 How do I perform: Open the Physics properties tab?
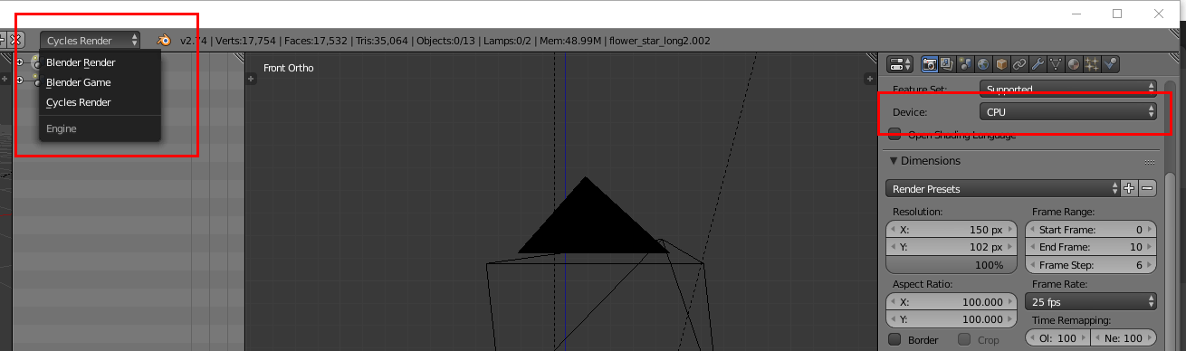pyautogui.click(x=1110, y=64)
